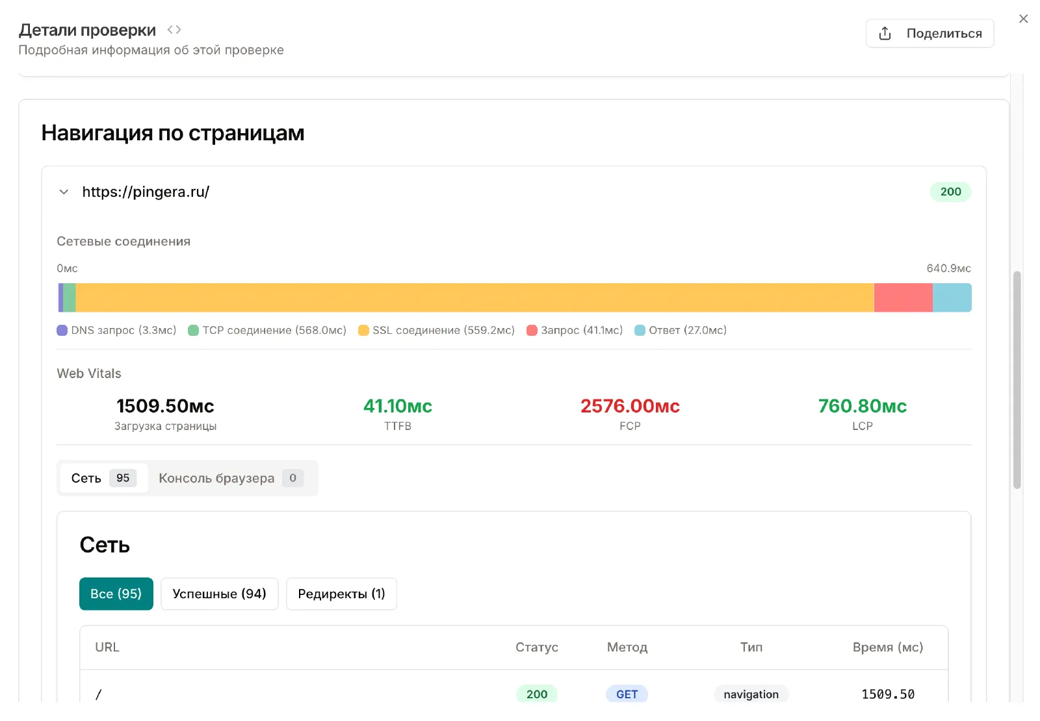Screen dimensions: 1040x721
Task: Click the 2576.00мс FCP value
Action: (630, 406)
